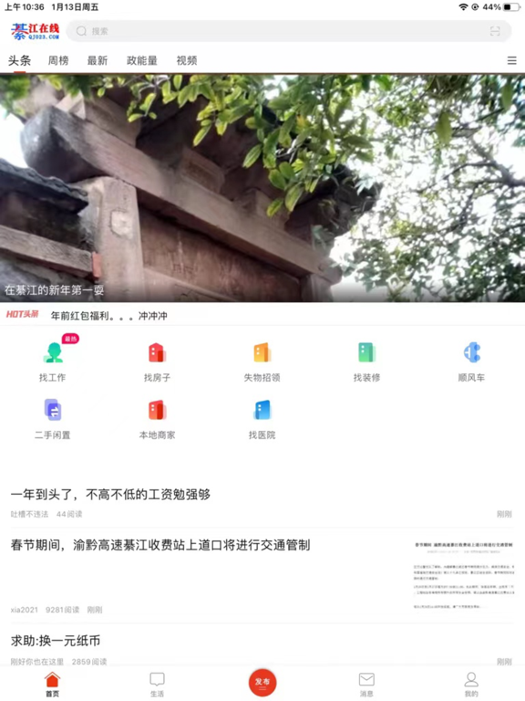
Task: Open the 找房子 housing icon
Action: pyautogui.click(x=157, y=352)
